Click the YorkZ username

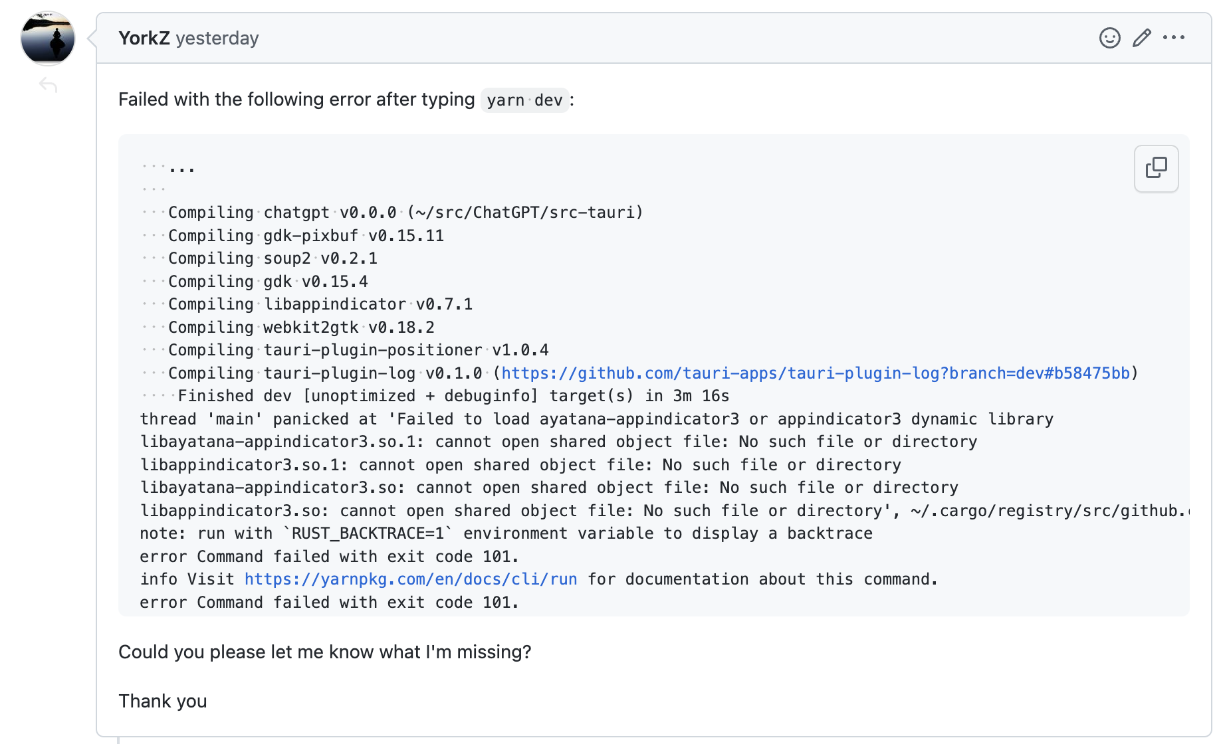pos(144,39)
